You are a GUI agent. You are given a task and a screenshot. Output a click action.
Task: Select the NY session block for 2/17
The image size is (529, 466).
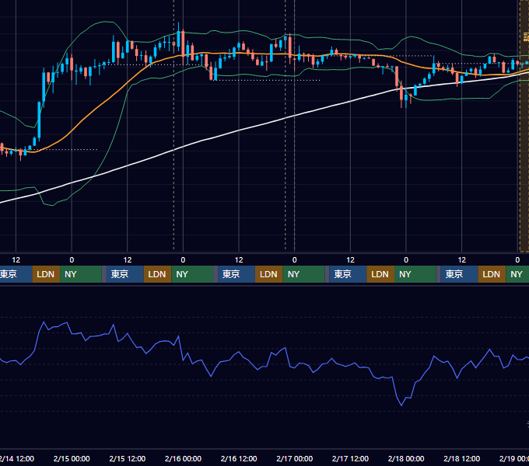pyautogui.click(x=415, y=274)
